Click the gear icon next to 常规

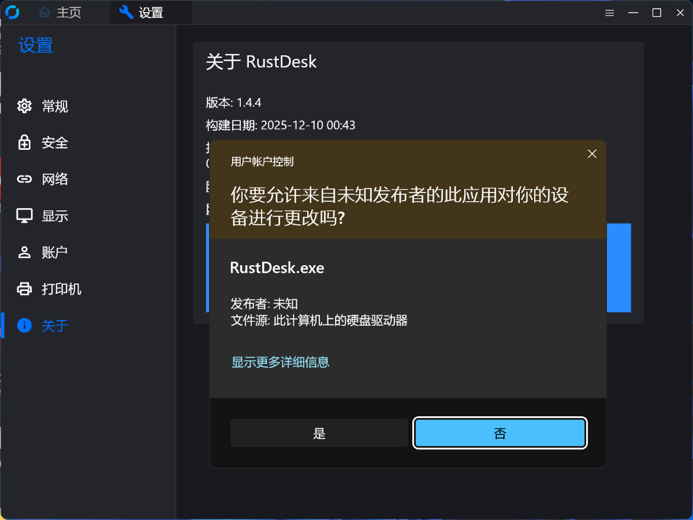24,106
